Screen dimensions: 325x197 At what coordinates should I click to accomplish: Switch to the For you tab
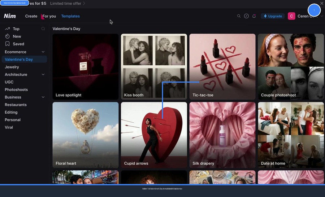[49, 16]
